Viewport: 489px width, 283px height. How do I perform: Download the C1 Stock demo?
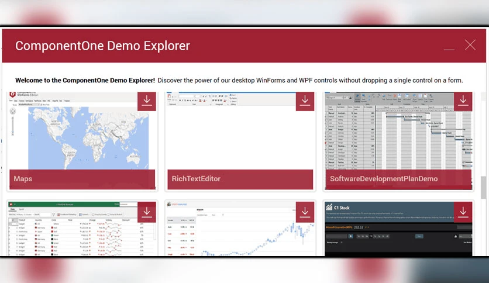click(x=463, y=212)
